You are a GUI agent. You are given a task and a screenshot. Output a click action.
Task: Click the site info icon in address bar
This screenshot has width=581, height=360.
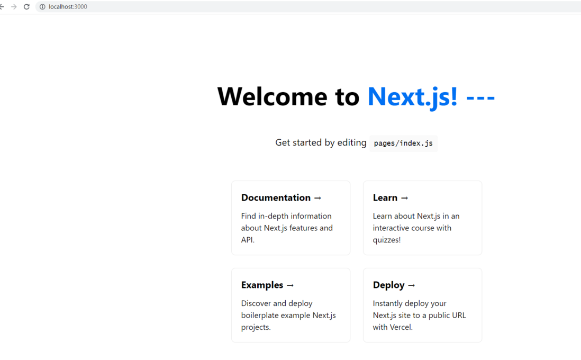tap(42, 7)
